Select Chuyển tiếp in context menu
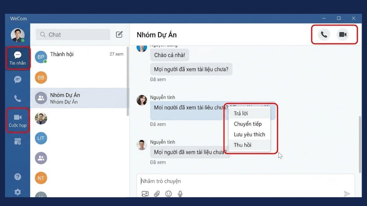This screenshot has width=367, height=206. click(250, 124)
